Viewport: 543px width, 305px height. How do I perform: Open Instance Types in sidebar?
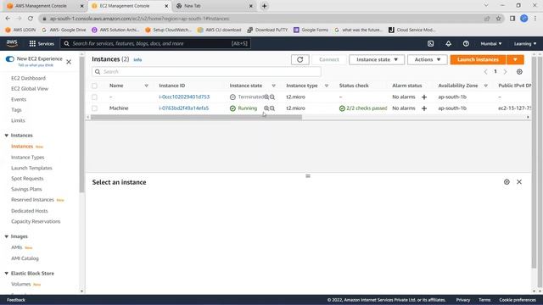[x=27, y=158]
